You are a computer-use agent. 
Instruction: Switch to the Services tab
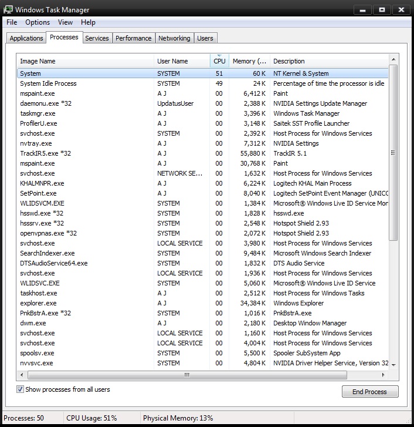tap(97, 38)
